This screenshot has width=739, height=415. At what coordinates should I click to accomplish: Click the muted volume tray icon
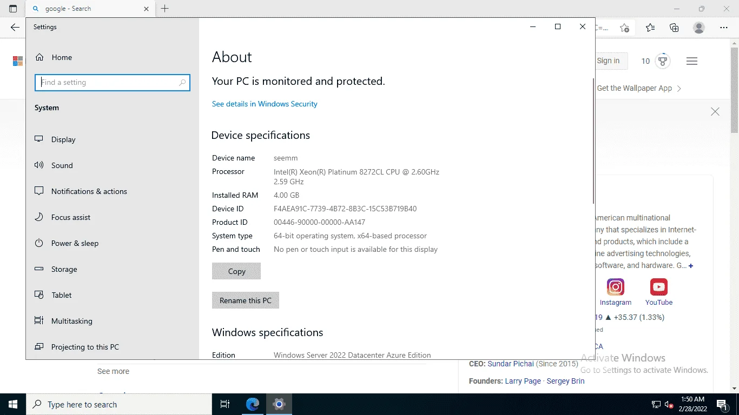tap(669, 404)
